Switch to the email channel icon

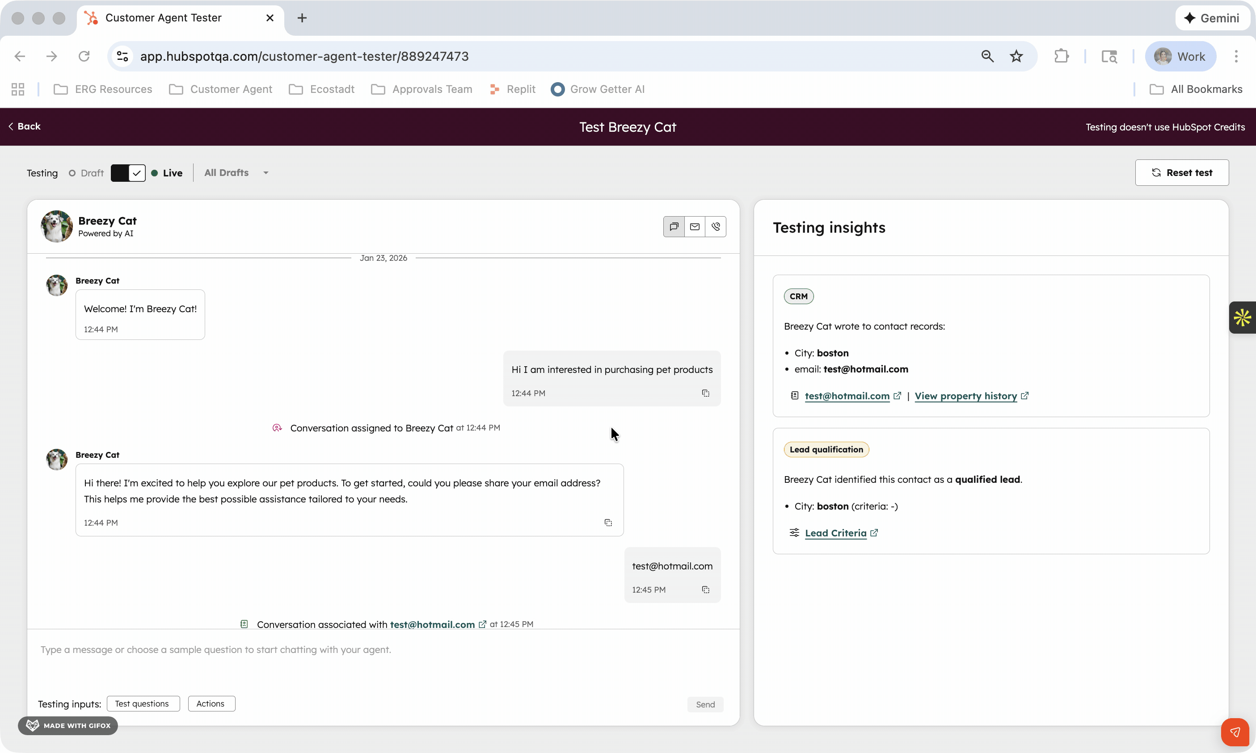(695, 226)
